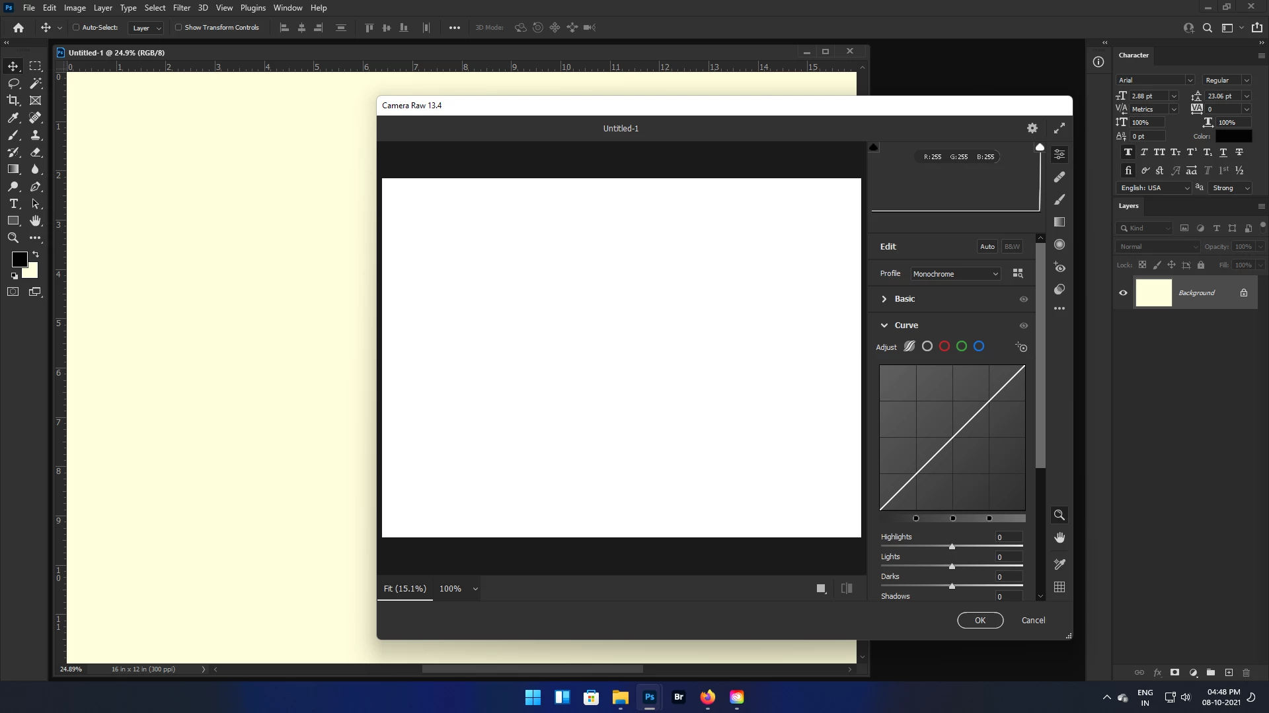The width and height of the screenshot is (1269, 713).
Task: Browse profiles with the grid icon
Action: tap(1018, 273)
